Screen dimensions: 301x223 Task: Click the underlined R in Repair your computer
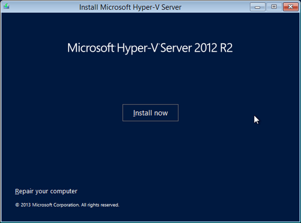17,191
